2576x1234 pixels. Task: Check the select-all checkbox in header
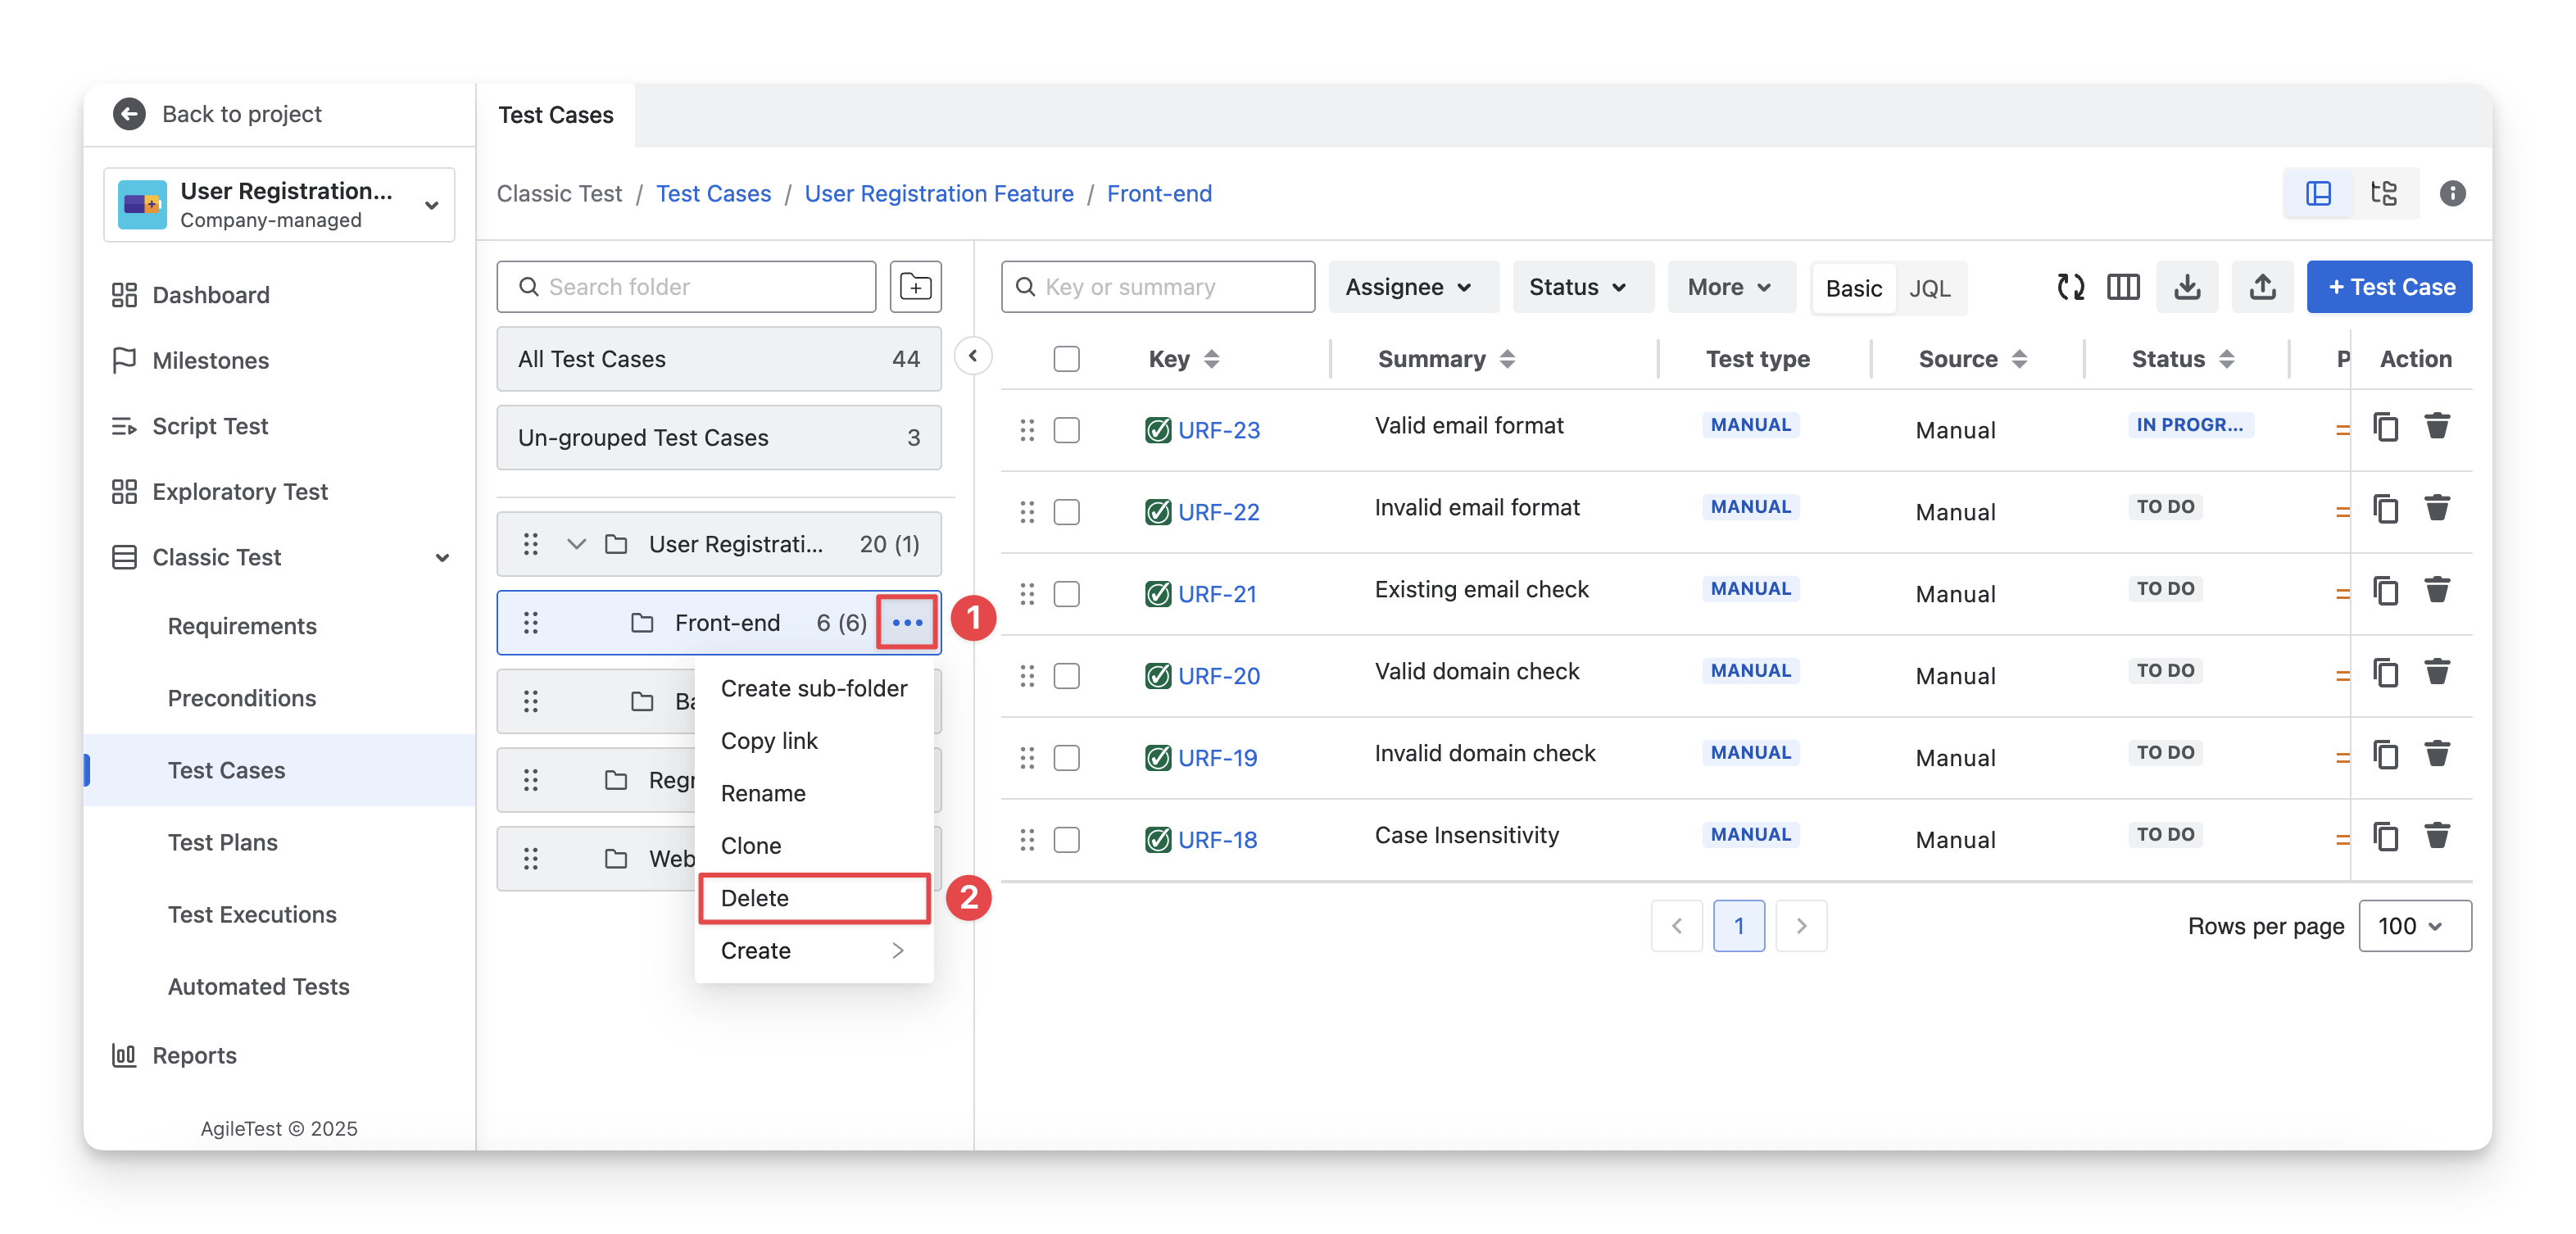[x=1066, y=359]
